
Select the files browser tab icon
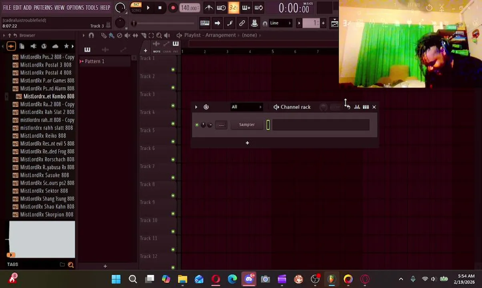tap(22, 46)
